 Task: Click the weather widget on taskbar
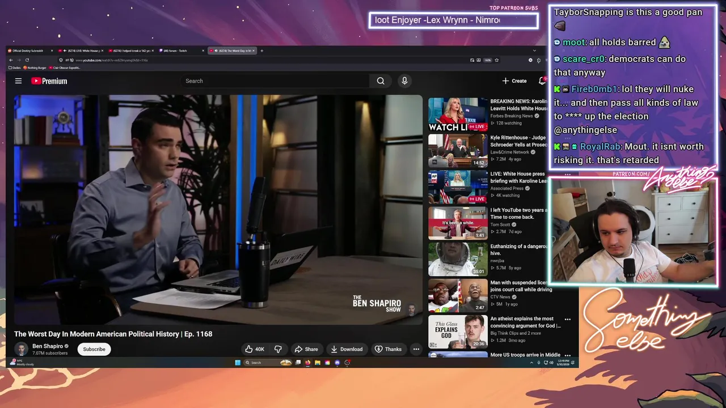22,363
